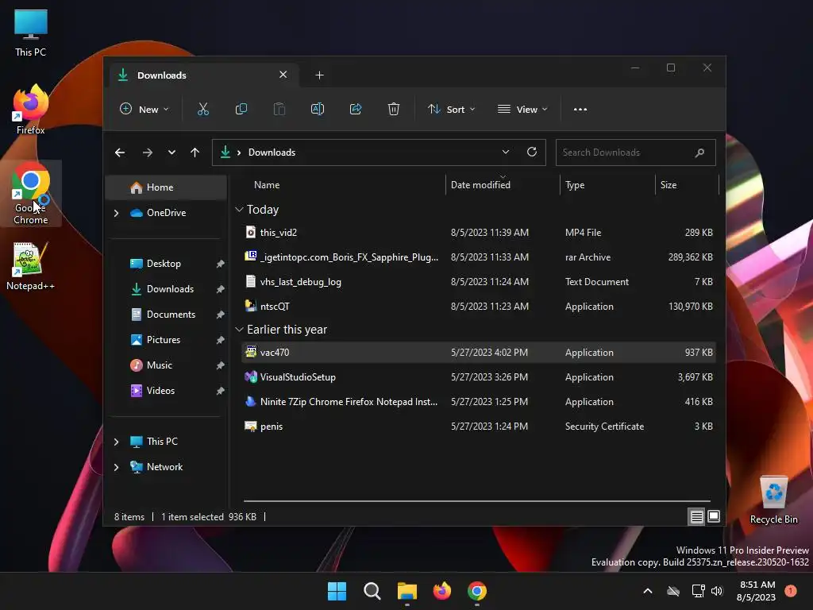Select Notepad++ desktop shortcut
Viewport: 813px width, 610px height.
pyautogui.click(x=31, y=266)
